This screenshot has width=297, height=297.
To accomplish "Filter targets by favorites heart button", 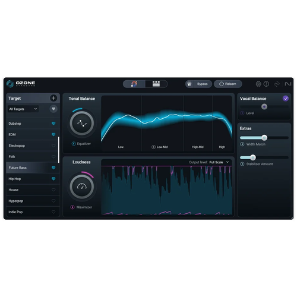I will tap(53, 109).
